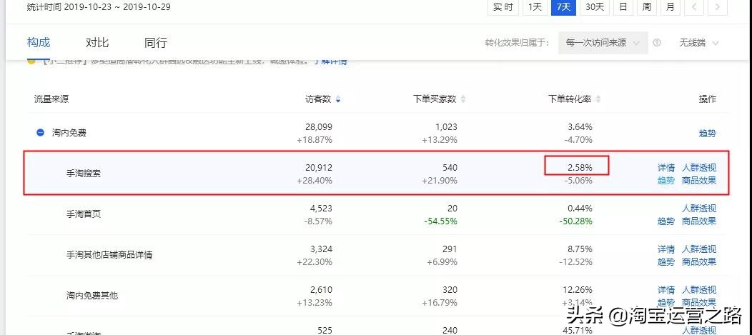This screenshot has width=752, height=335.
Task: Open the 每一次访问来源 dropdown
Action: tap(603, 43)
